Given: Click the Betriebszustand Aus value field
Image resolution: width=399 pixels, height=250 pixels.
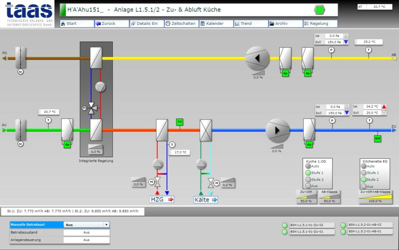Looking at the screenshot, I should pyautogui.click(x=87, y=232).
